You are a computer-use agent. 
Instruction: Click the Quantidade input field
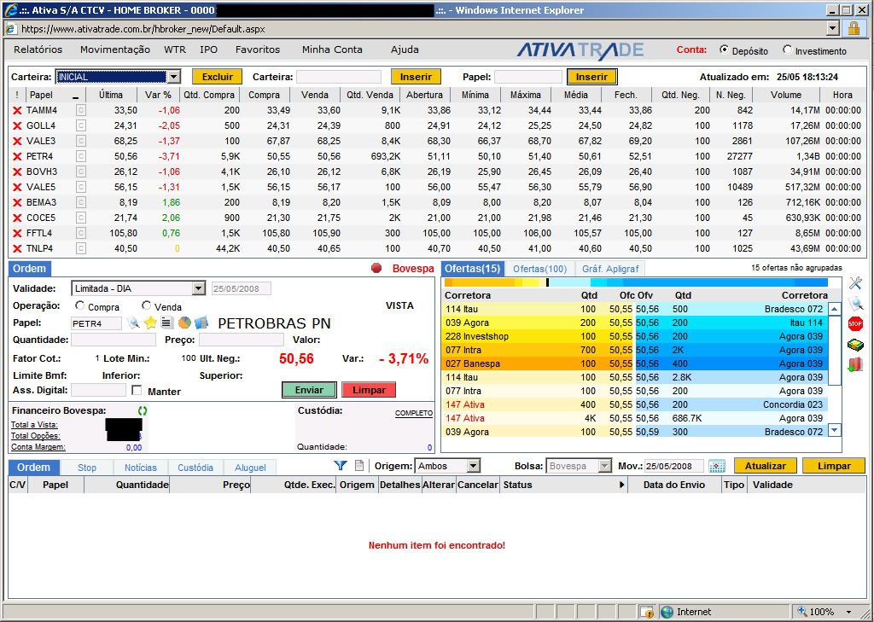pyautogui.click(x=114, y=340)
